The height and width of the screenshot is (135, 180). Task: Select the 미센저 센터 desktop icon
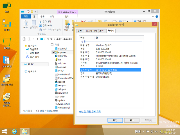[x=7, y=80]
